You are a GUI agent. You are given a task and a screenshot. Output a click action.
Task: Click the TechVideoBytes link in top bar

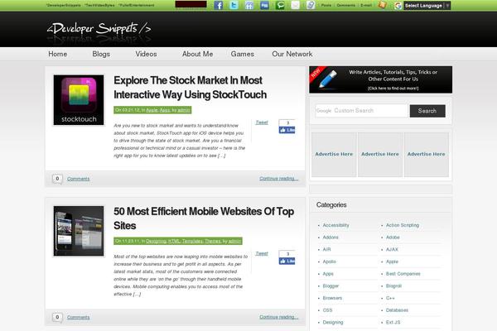[x=99, y=5]
